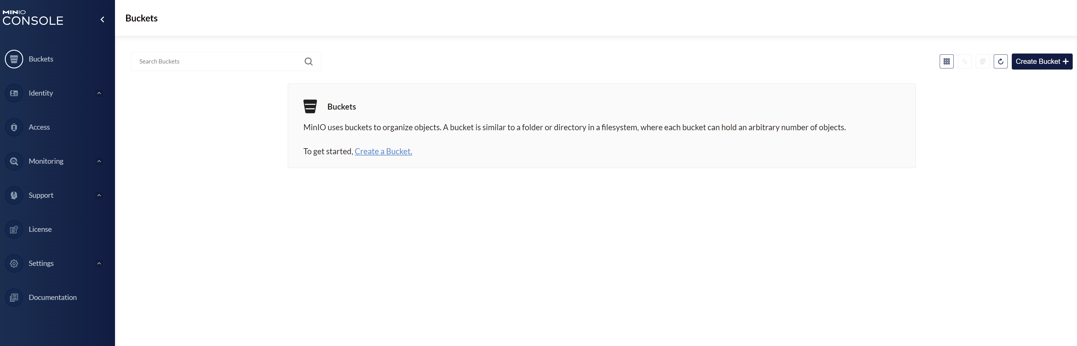This screenshot has height=346, width=1077.
Task: Click the Documentation icon in the sidebar
Action: 14,297
